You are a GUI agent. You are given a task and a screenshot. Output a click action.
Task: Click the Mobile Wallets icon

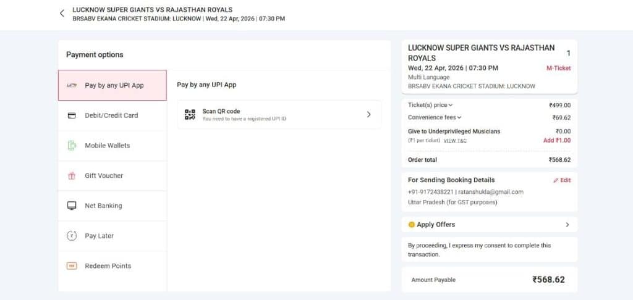click(72, 146)
